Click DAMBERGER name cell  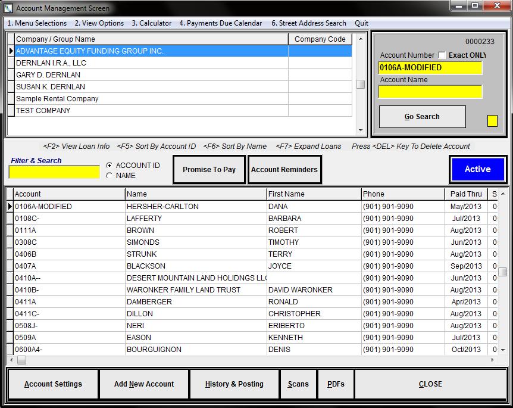click(x=196, y=302)
